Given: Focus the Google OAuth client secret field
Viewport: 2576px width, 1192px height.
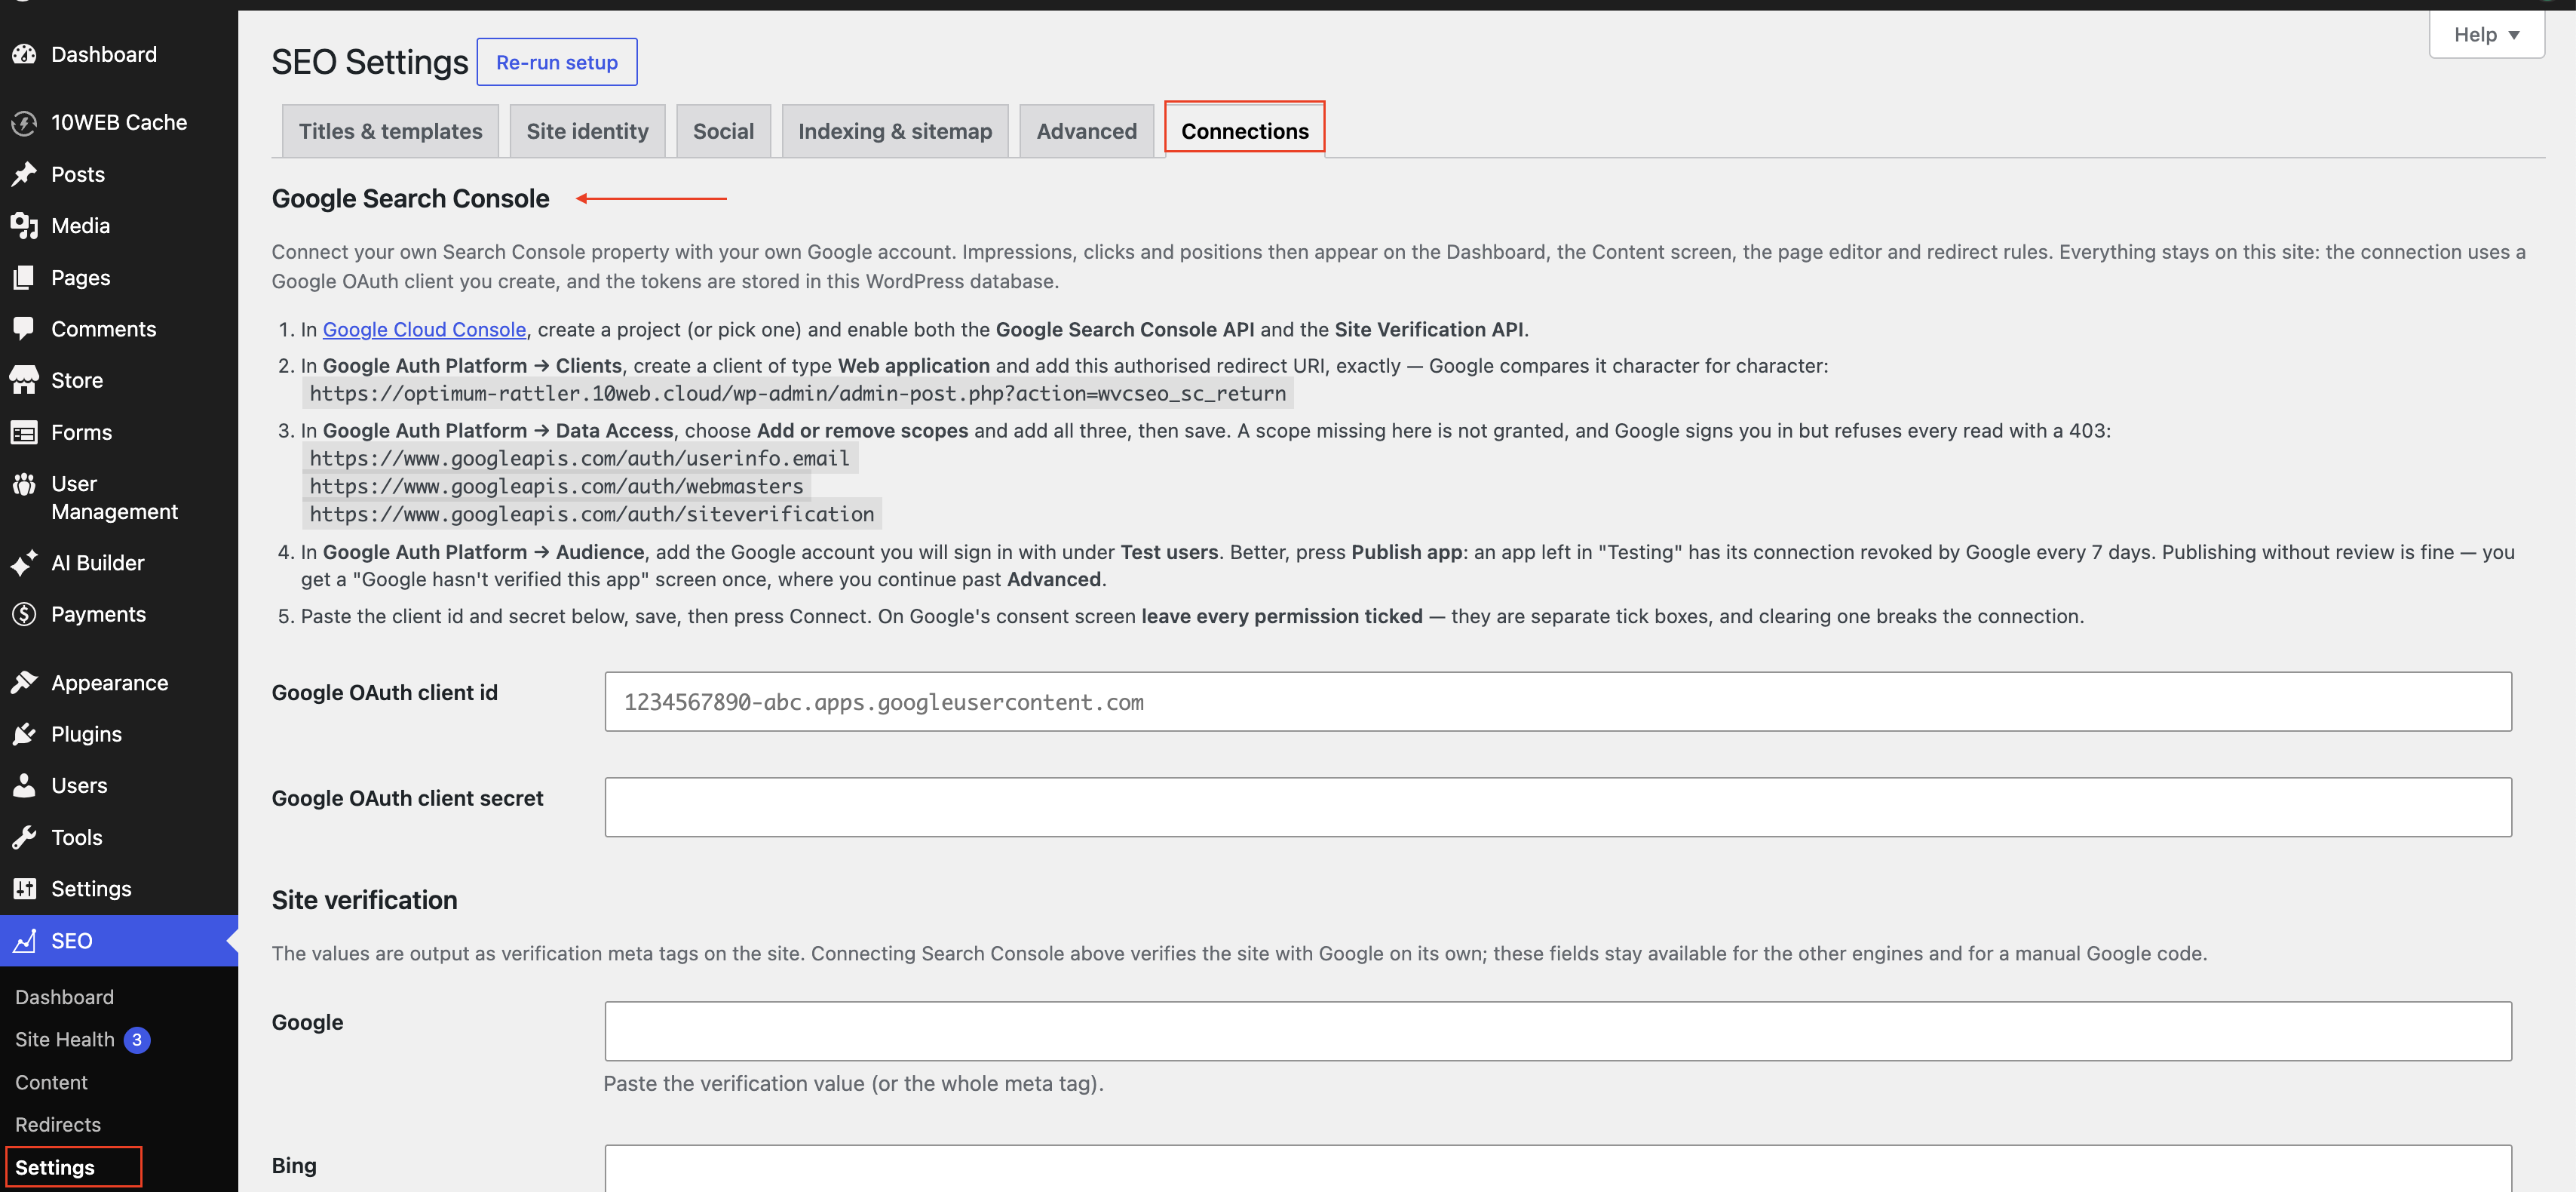Looking at the screenshot, I should click(1558, 806).
